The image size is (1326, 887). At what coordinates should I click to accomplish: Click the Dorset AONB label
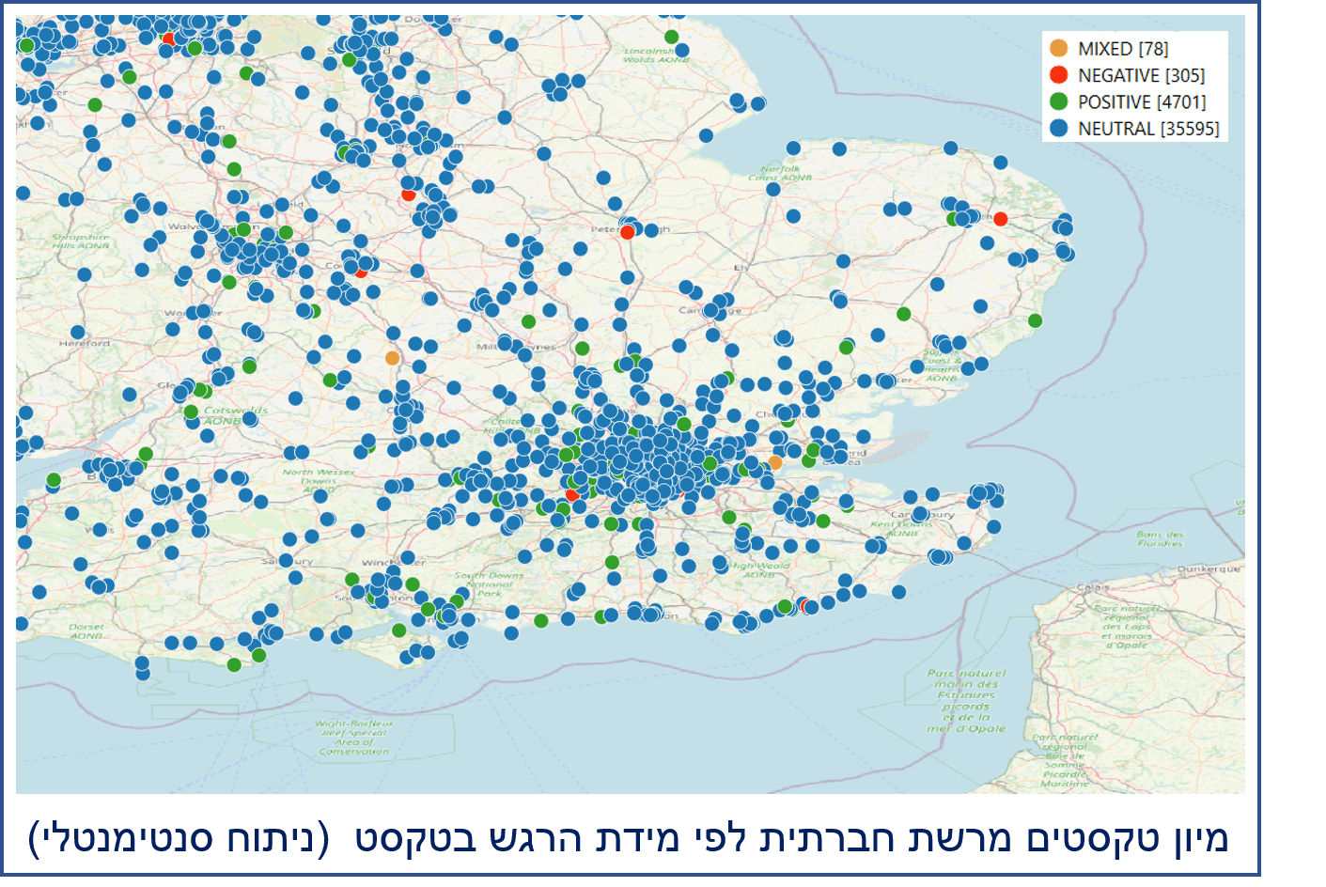86,631
